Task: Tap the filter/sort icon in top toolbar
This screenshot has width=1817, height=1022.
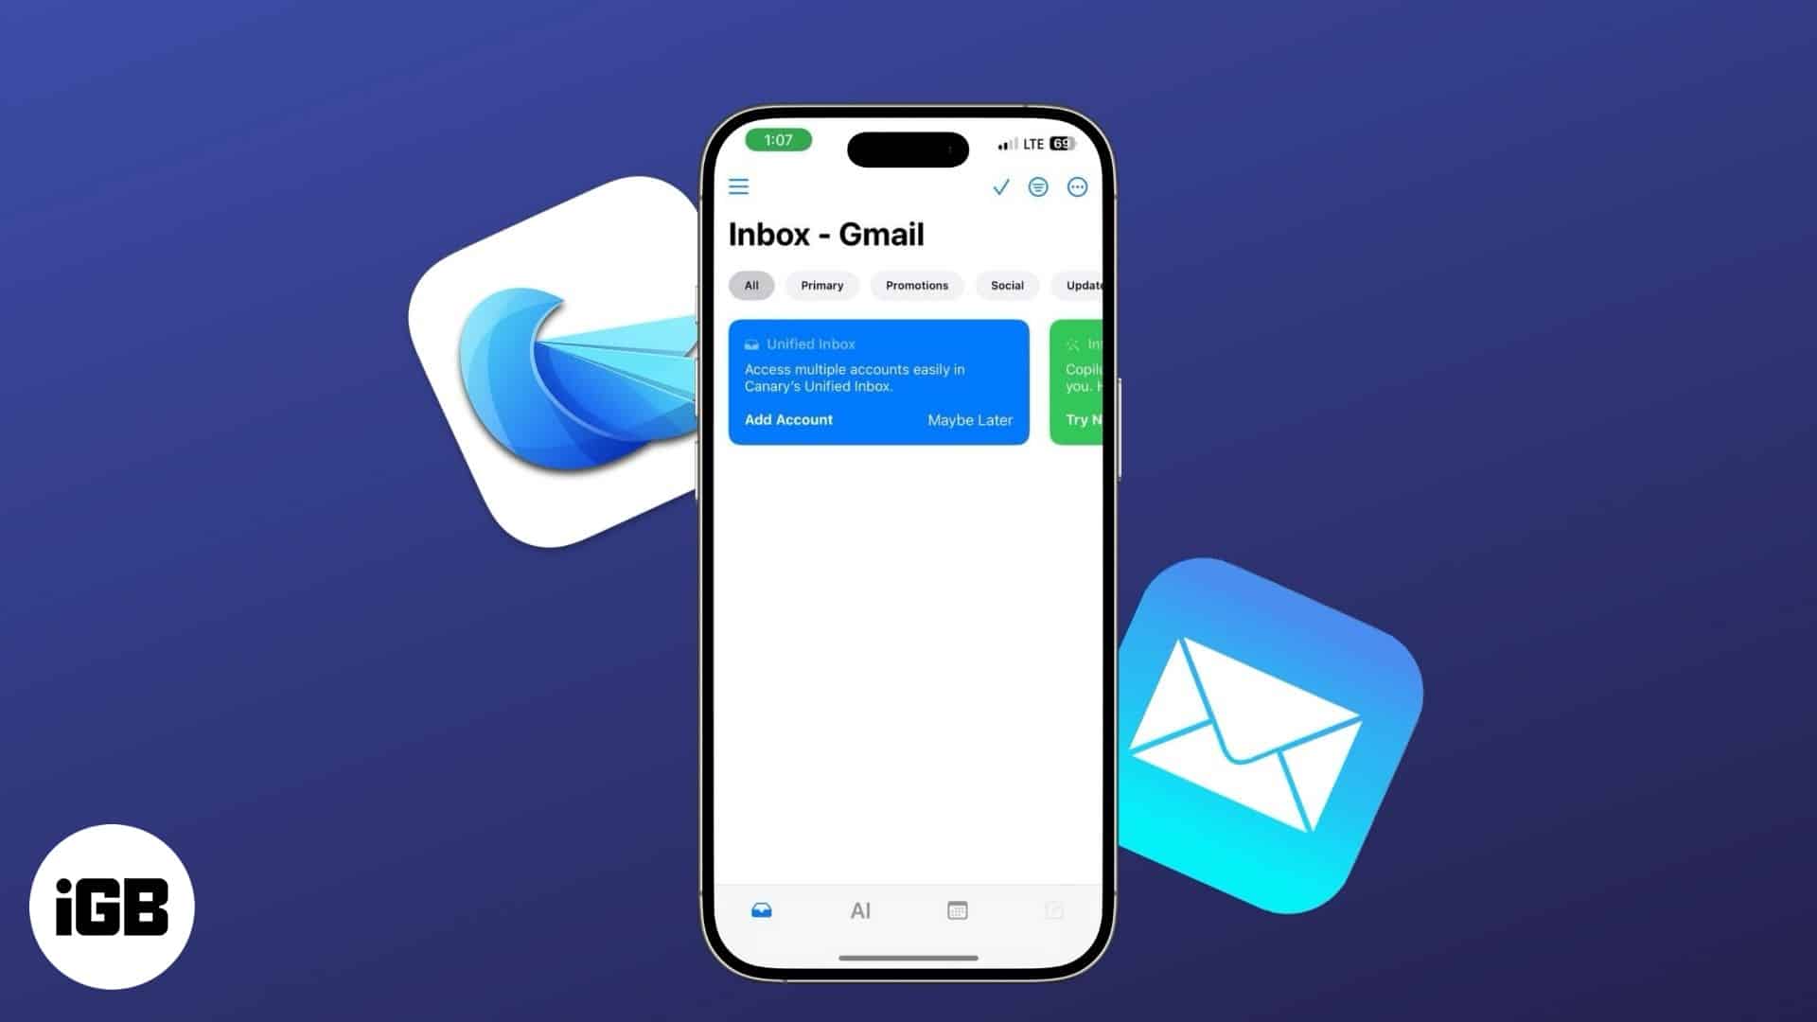Action: pyautogui.click(x=1038, y=185)
